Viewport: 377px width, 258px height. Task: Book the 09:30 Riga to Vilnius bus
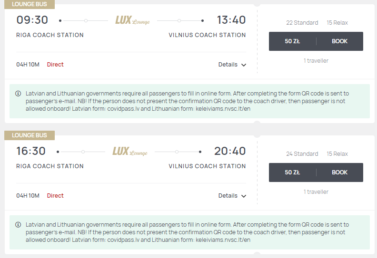(339, 41)
